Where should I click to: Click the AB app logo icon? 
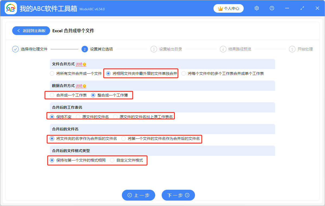11,8
